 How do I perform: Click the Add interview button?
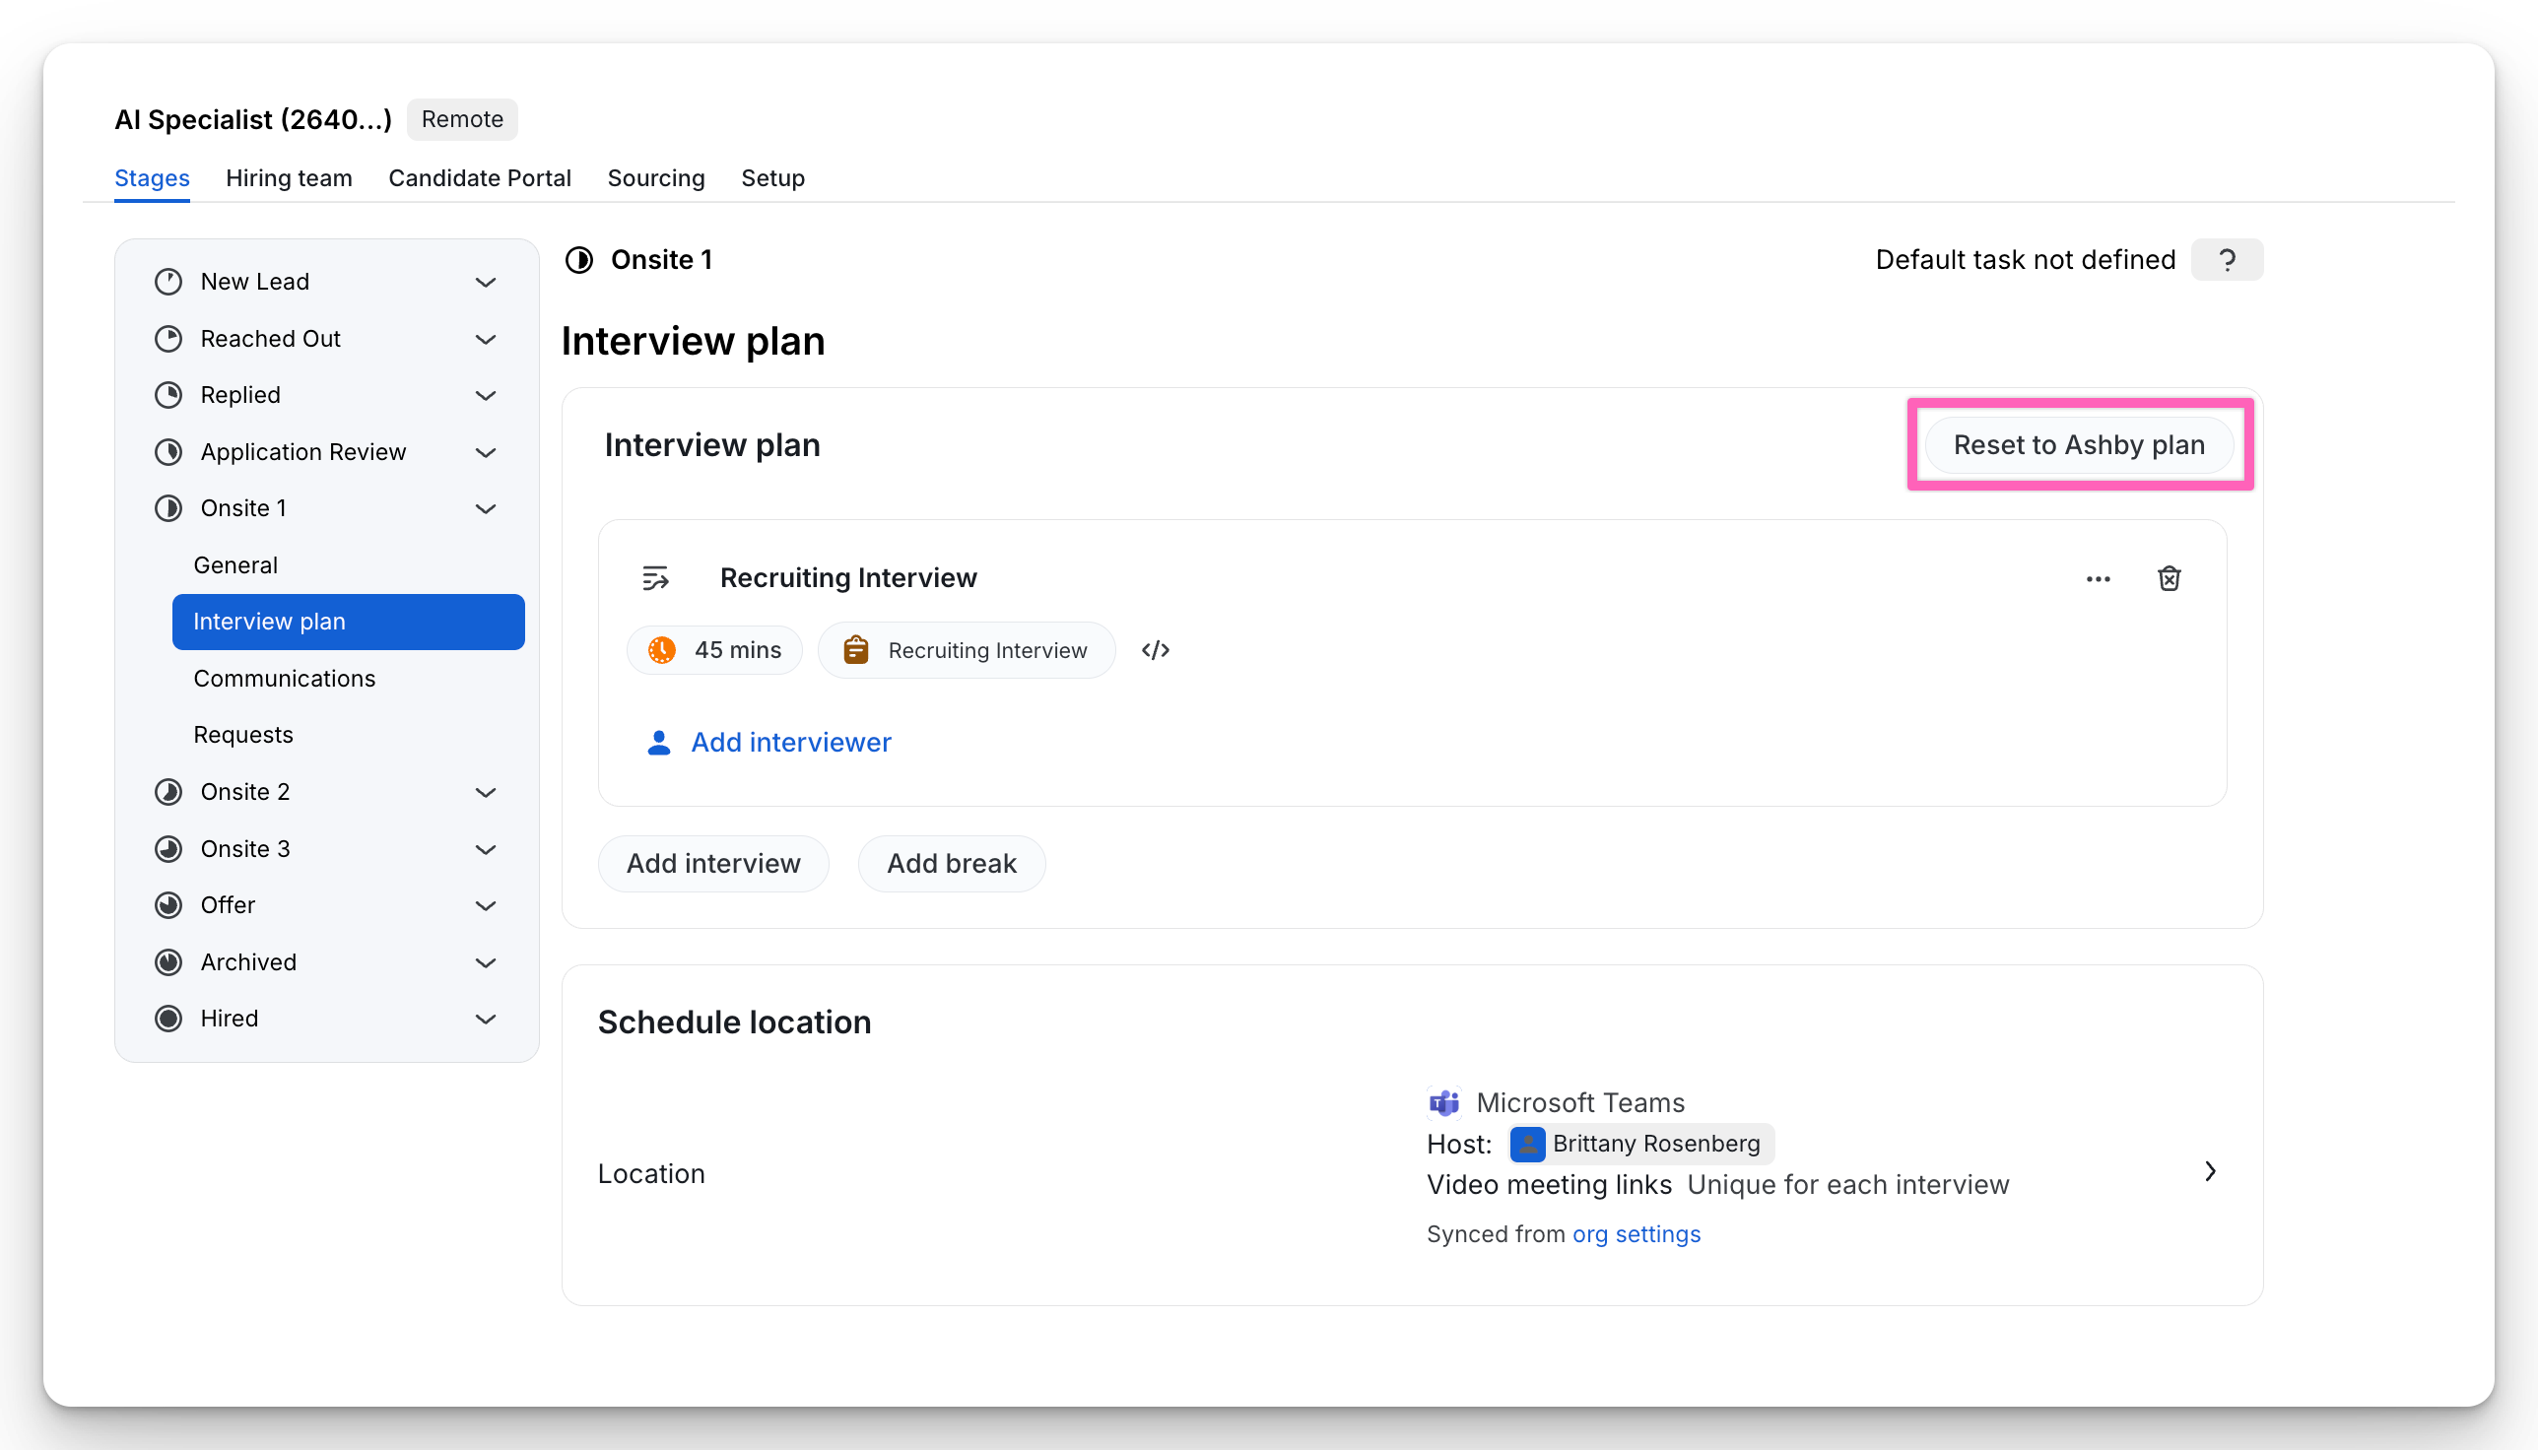coord(713,864)
